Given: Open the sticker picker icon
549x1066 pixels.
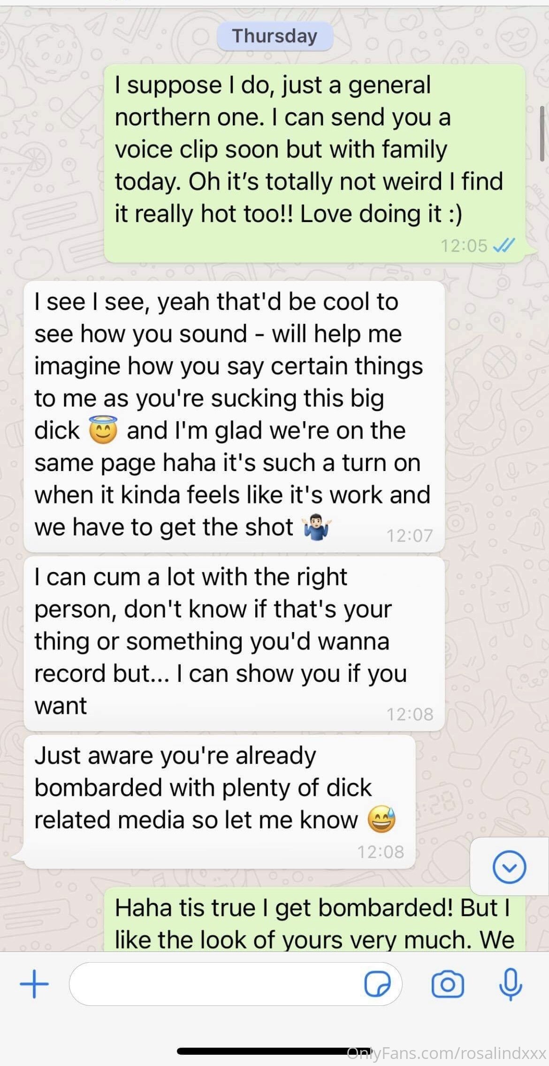Looking at the screenshot, I should [377, 983].
